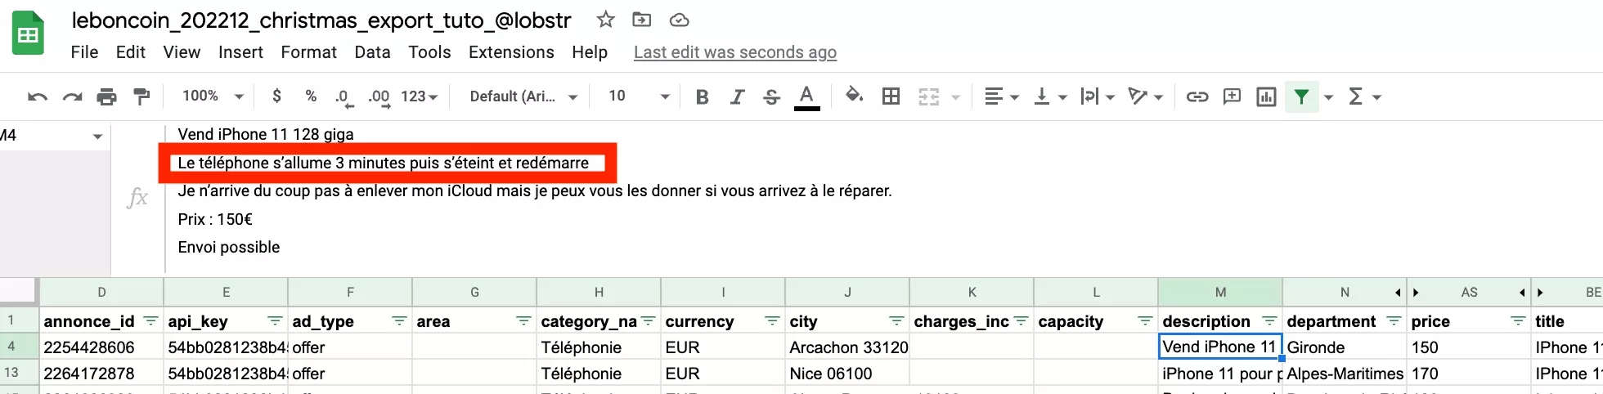1603x394 pixels.
Task: Star this spreadsheet document
Action: (x=605, y=20)
